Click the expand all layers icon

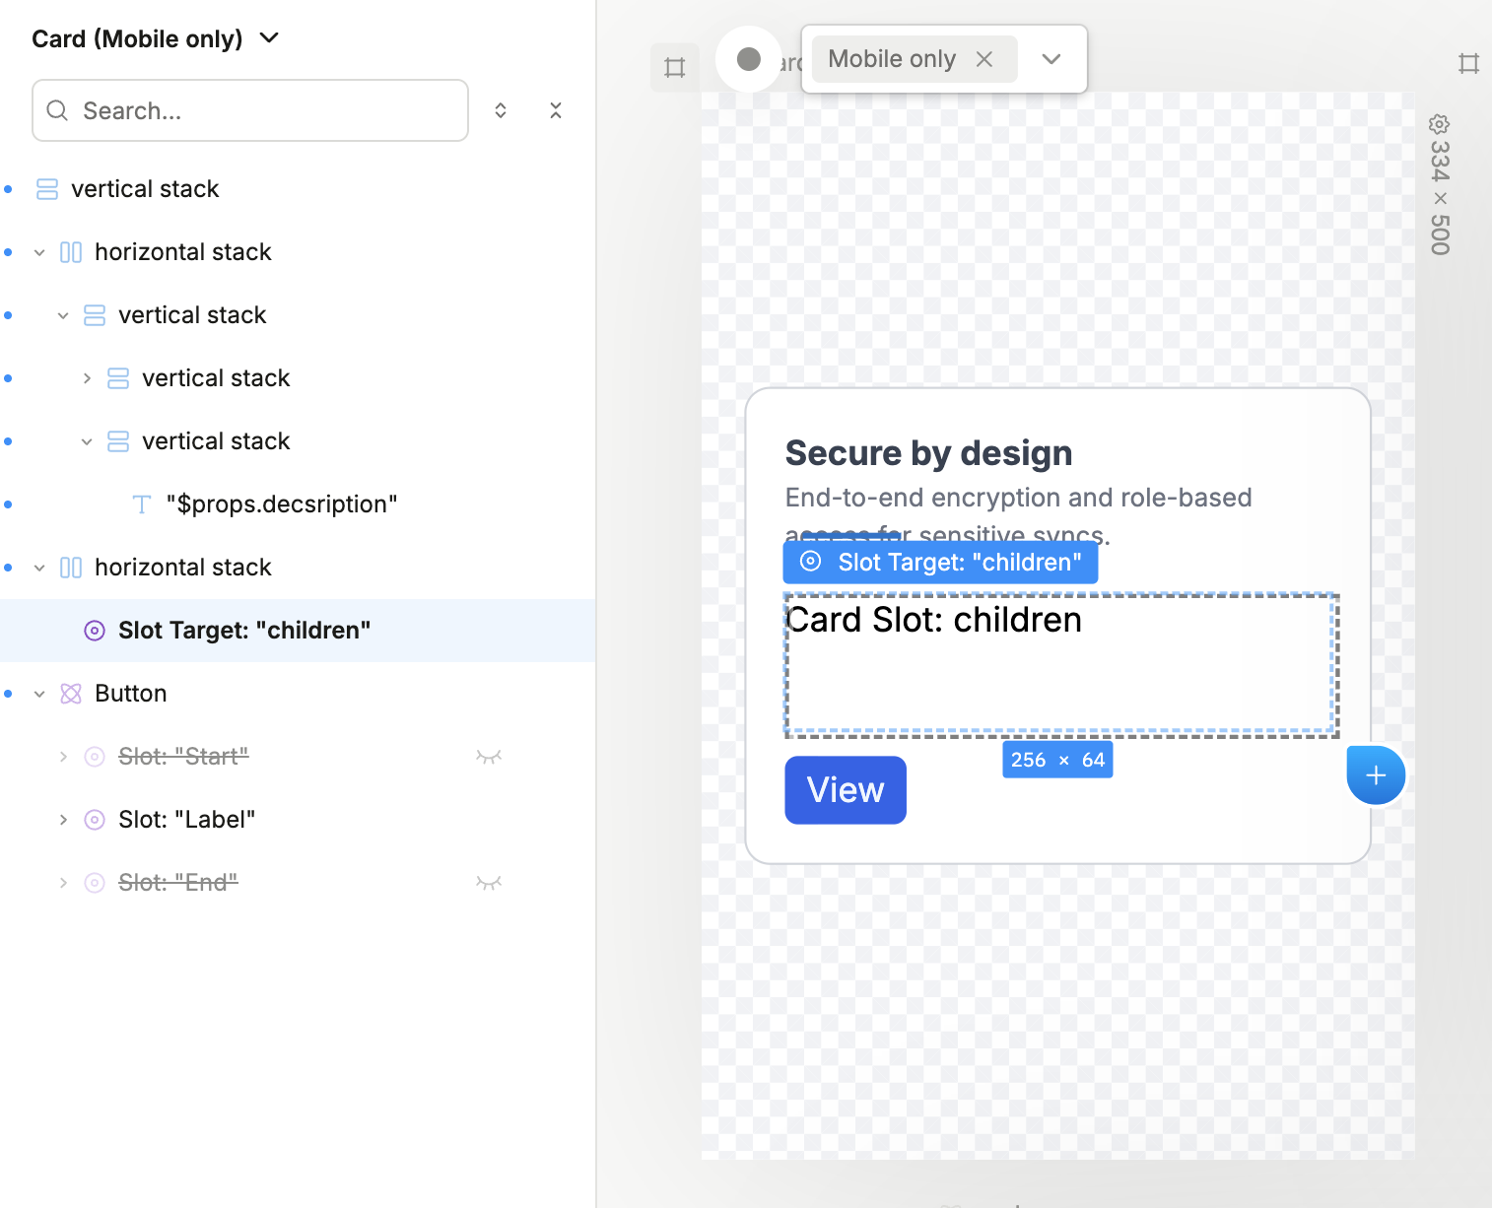click(x=501, y=110)
